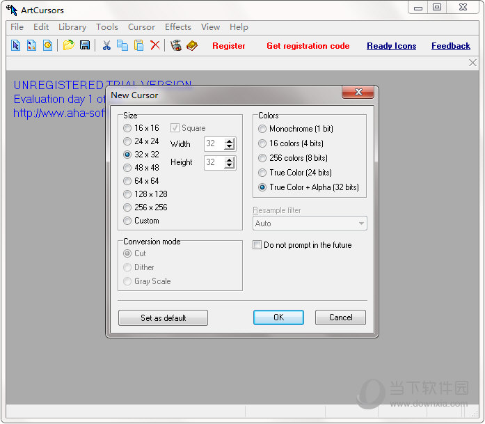Click the Help book toolbar icon

[x=192, y=45]
